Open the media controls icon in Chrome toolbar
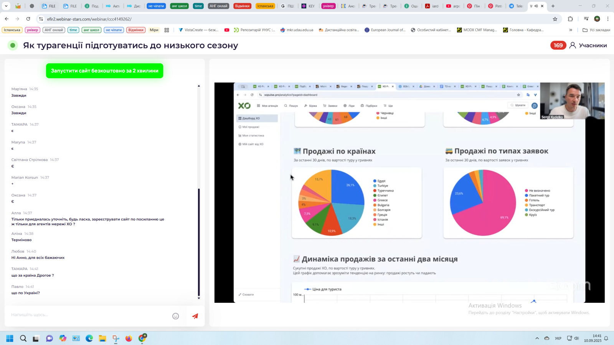Screen dimensions: 614x345 point(586,19)
